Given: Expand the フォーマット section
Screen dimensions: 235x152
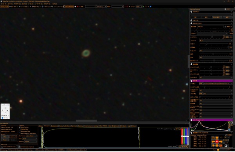Looking at the screenshot, I should coord(192,20).
